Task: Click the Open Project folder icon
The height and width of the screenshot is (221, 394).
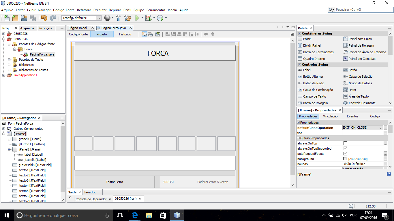Action: coord(24,18)
